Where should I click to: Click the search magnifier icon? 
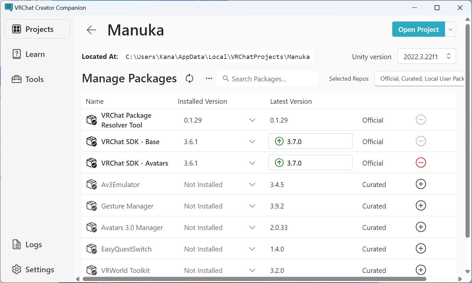tap(226, 78)
